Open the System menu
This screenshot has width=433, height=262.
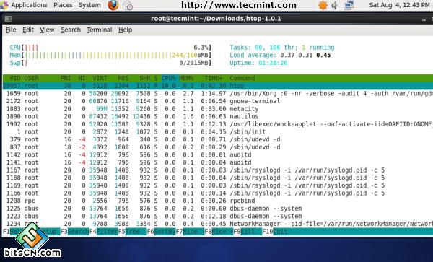(x=89, y=5)
